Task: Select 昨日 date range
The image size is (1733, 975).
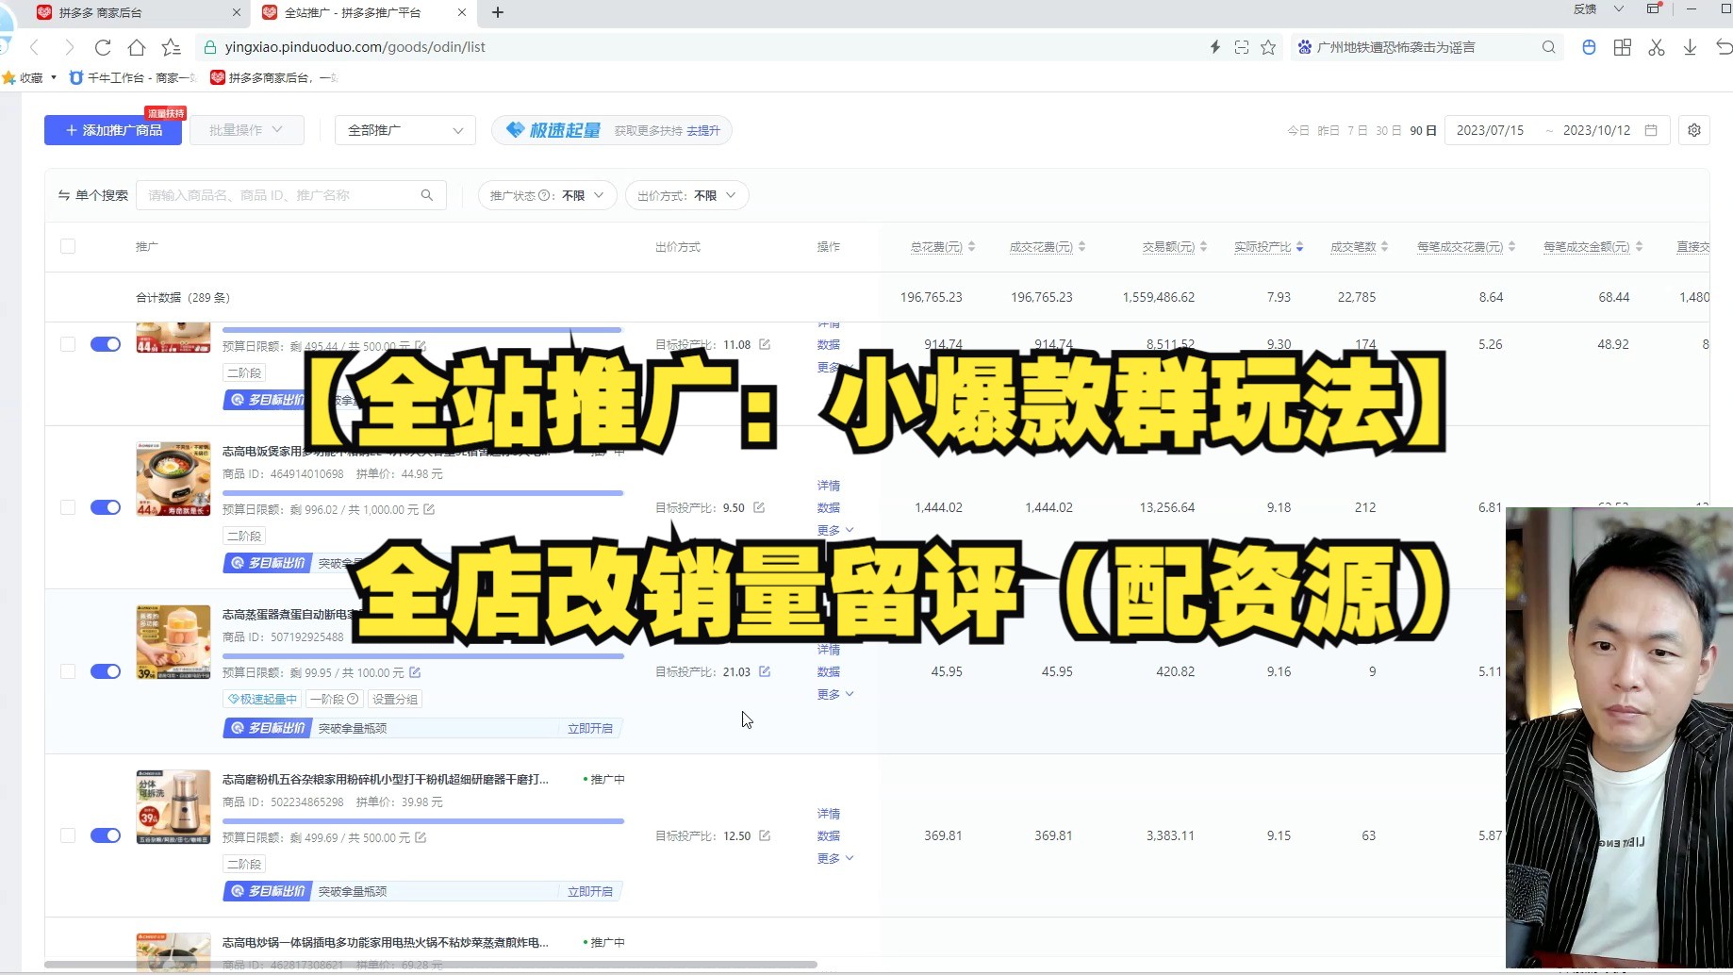Action: 1329,130
